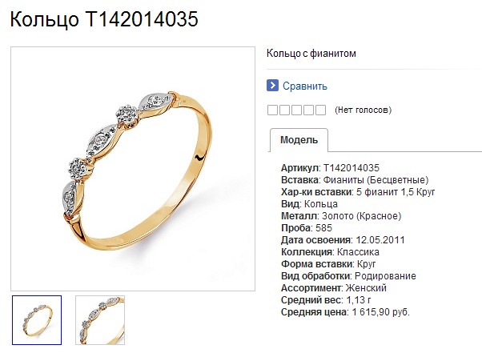Choose the third rating box
The width and height of the screenshot is (482, 353).
click(296, 110)
